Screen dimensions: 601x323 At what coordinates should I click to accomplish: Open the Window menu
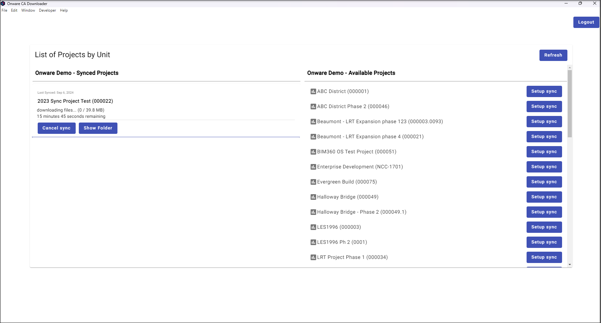[x=28, y=10]
